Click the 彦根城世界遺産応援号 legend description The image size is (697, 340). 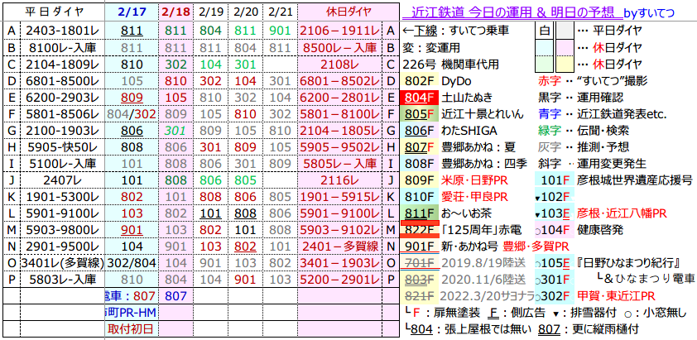(x=635, y=180)
